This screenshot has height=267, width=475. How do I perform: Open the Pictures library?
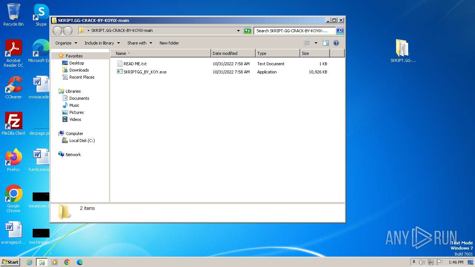(76, 112)
